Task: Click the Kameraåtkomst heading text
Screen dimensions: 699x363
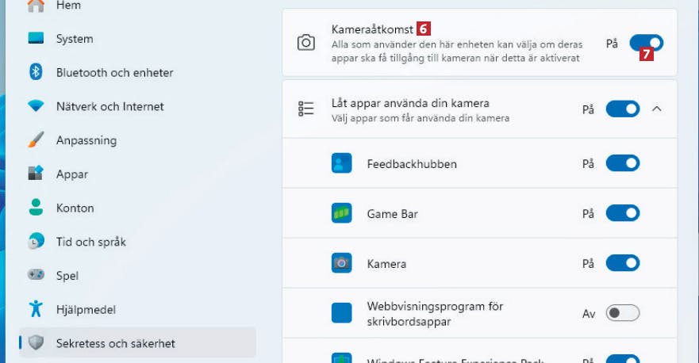Action: pos(372,29)
